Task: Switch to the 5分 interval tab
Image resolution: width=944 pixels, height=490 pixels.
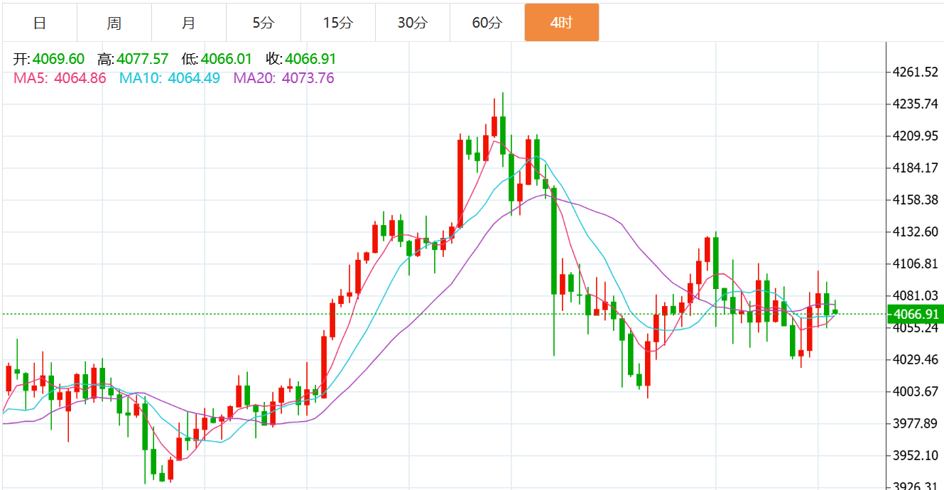Action: point(263,23)
